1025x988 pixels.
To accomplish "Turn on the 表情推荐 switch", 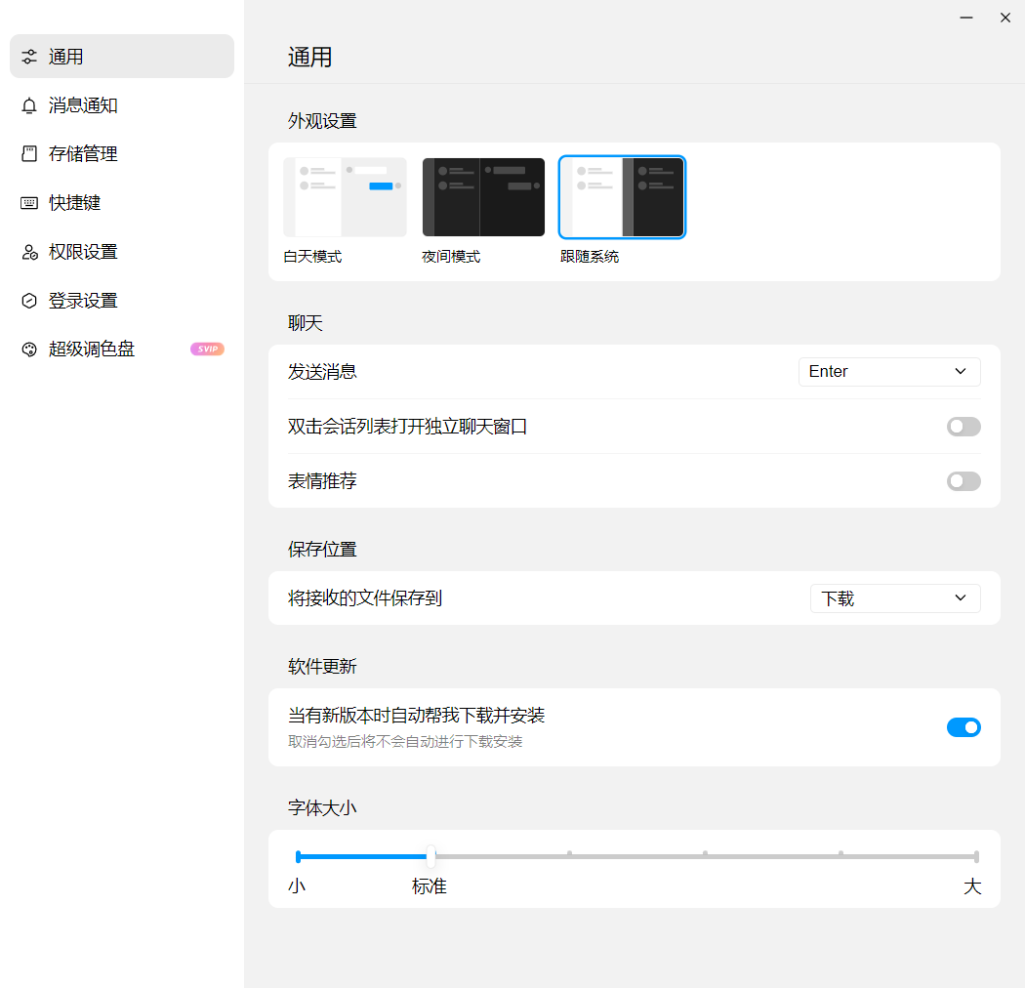I will coord(963,481).
